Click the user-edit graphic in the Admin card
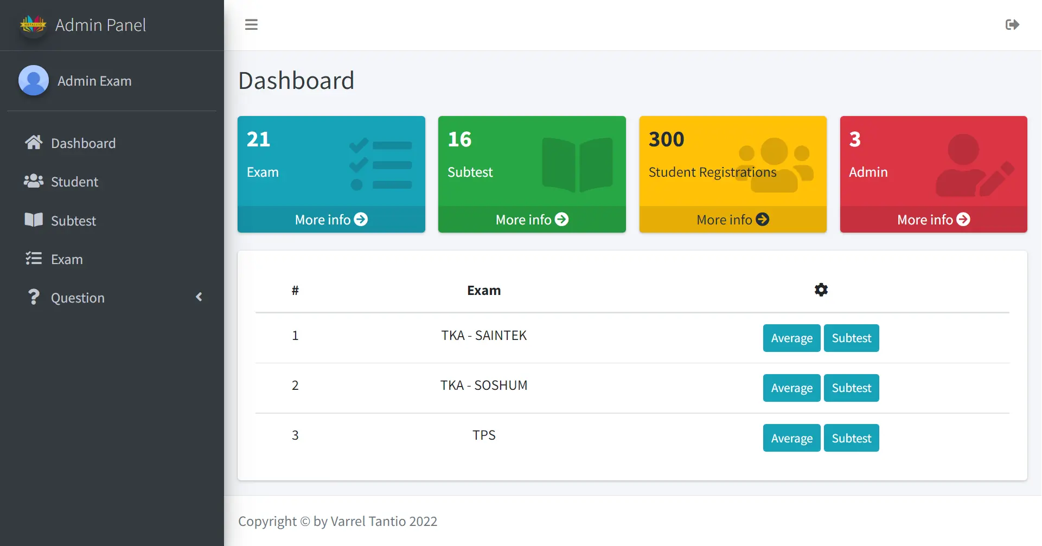This screenshot has width=1042, height=546. pos(975,165)
